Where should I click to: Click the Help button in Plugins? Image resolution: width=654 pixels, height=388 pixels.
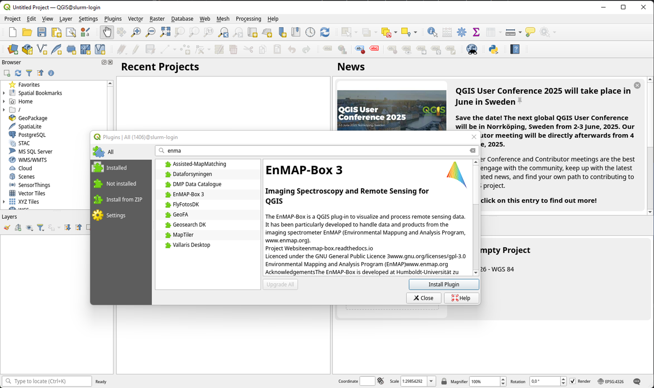click(461, 298)
